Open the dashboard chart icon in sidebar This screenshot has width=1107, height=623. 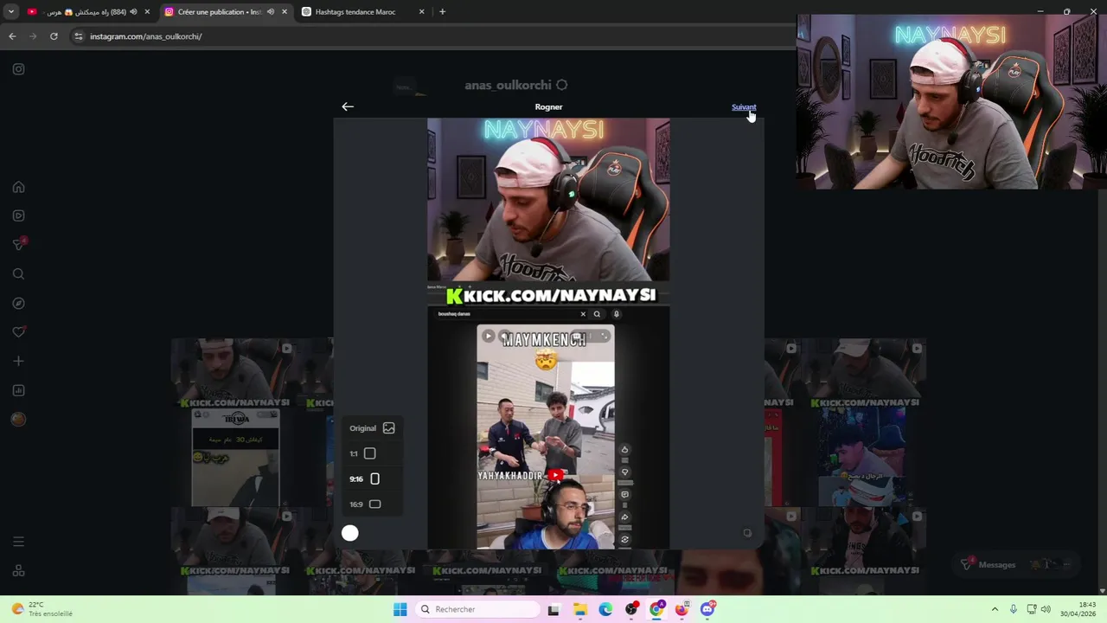coord(18,390)
